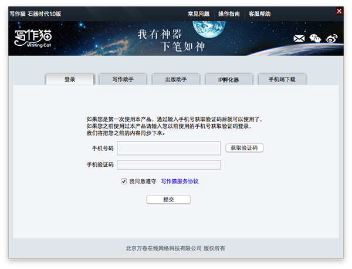
Task: Close the window with red X
Action: [339, 11]
